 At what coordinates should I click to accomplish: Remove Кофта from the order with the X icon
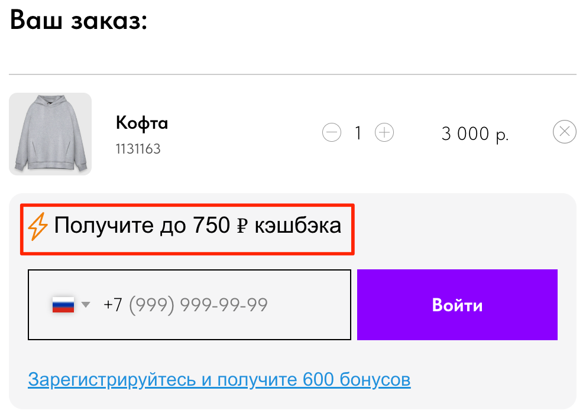tap(564, 132)
